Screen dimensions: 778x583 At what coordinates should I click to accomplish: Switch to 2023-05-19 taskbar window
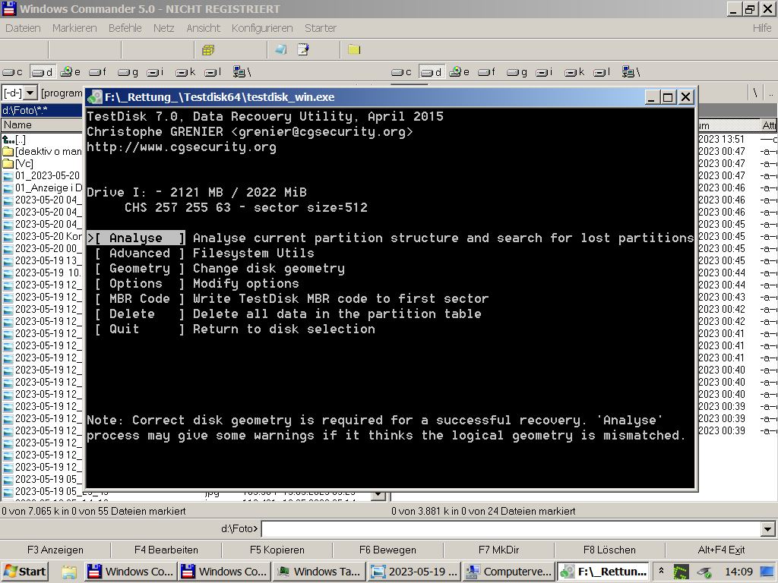click(414, 571)
